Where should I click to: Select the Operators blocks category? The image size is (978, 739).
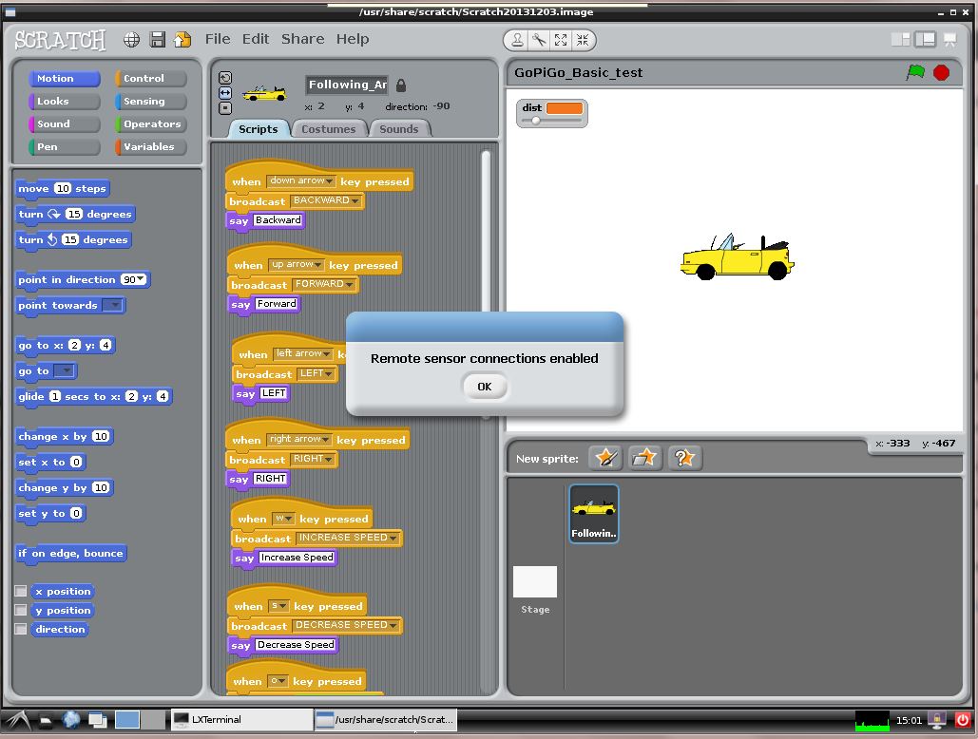pyautogui.click(x=150, y=124)
